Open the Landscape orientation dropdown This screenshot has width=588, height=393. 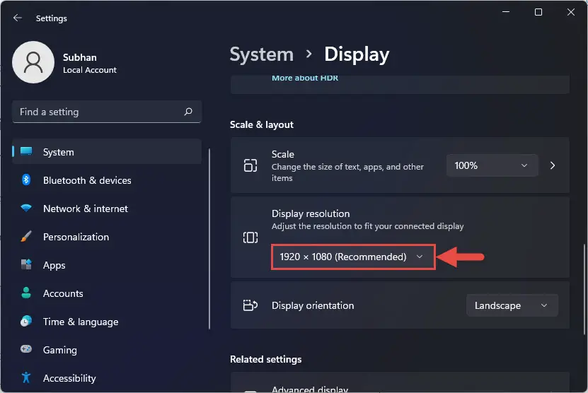tap(512, 305)
